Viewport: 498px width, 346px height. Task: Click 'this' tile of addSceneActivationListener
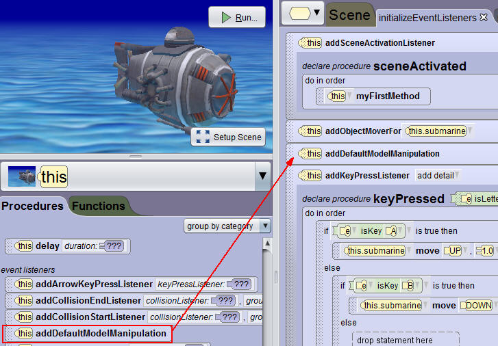pyautogui.click(x=310, y=43)
